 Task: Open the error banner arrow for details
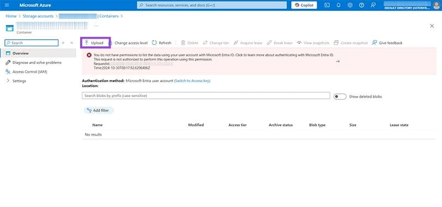(338, 61)
